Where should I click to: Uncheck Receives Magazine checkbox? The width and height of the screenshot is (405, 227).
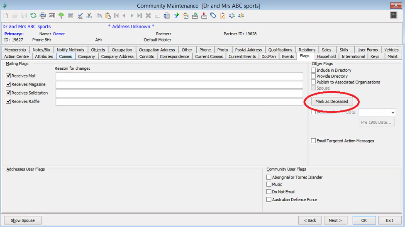(x=8, y=84)
